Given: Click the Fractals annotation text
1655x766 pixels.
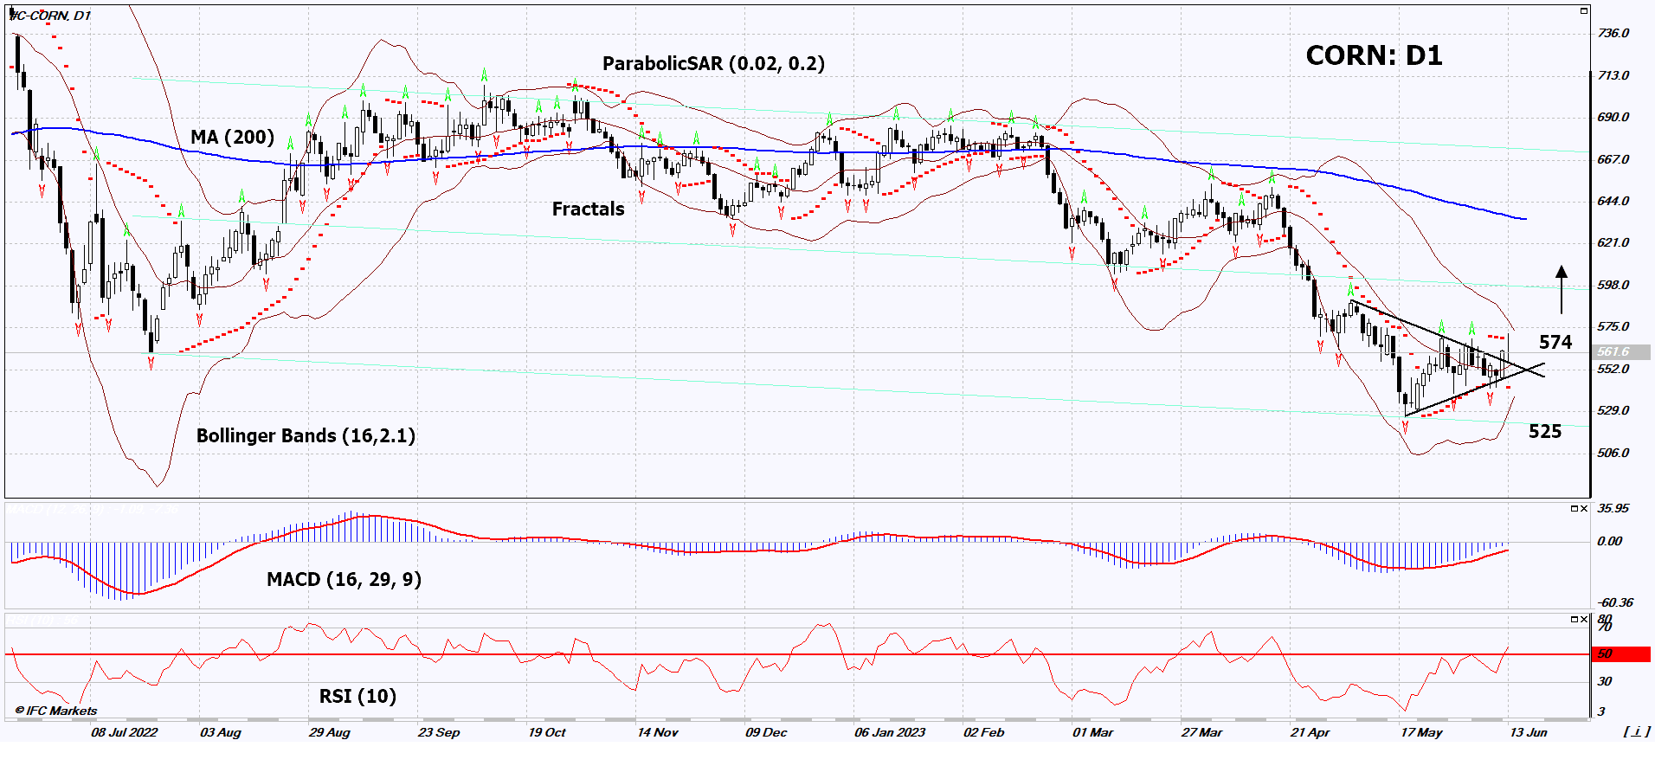Looking at the screenshot, I should (x=588, y=209).
